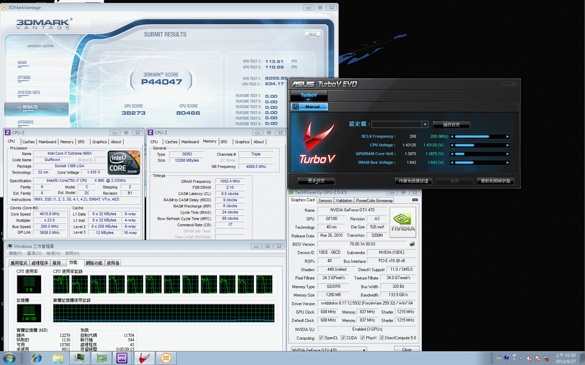Increase BCLK Frequency with its right arrow

(x=508, y=137)
